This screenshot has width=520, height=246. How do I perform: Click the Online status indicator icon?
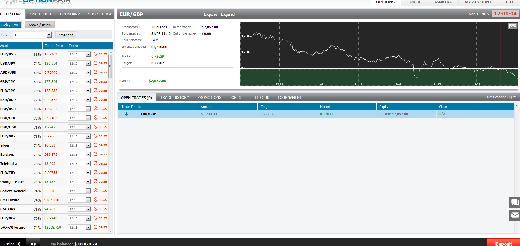(x=18, y=244)
